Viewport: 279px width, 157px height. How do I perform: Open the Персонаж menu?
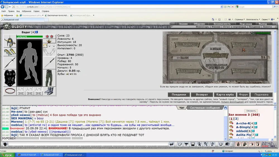click(x=246, y=24)
